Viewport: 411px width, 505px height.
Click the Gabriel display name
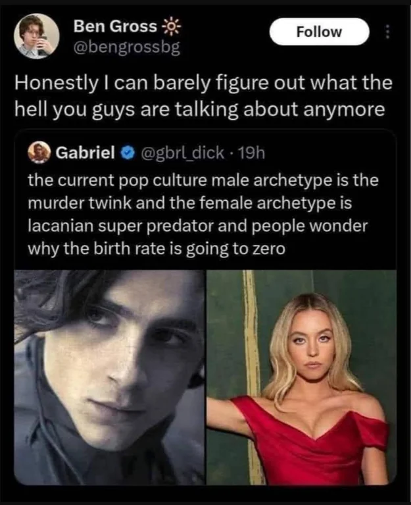85,152
